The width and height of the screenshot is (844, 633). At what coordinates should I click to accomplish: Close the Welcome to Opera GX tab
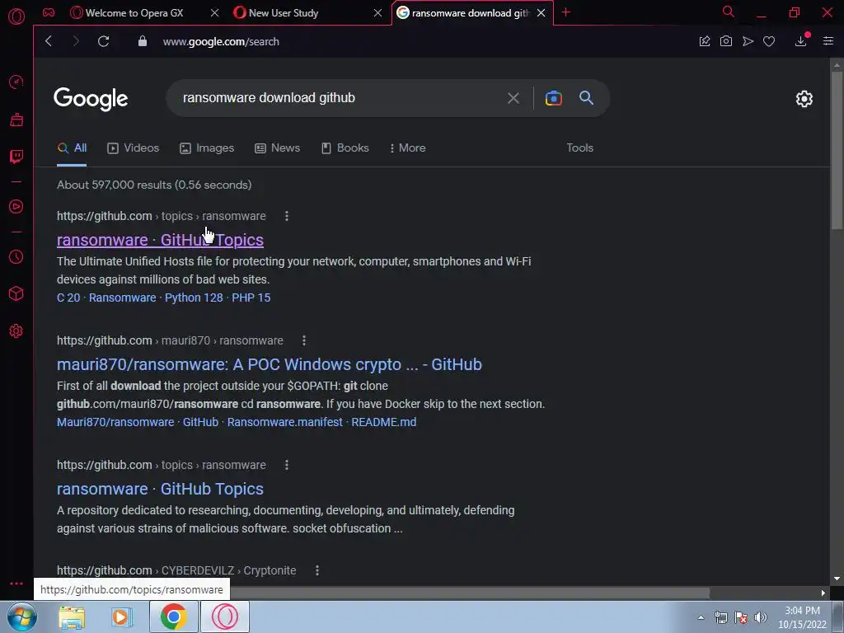214,12
